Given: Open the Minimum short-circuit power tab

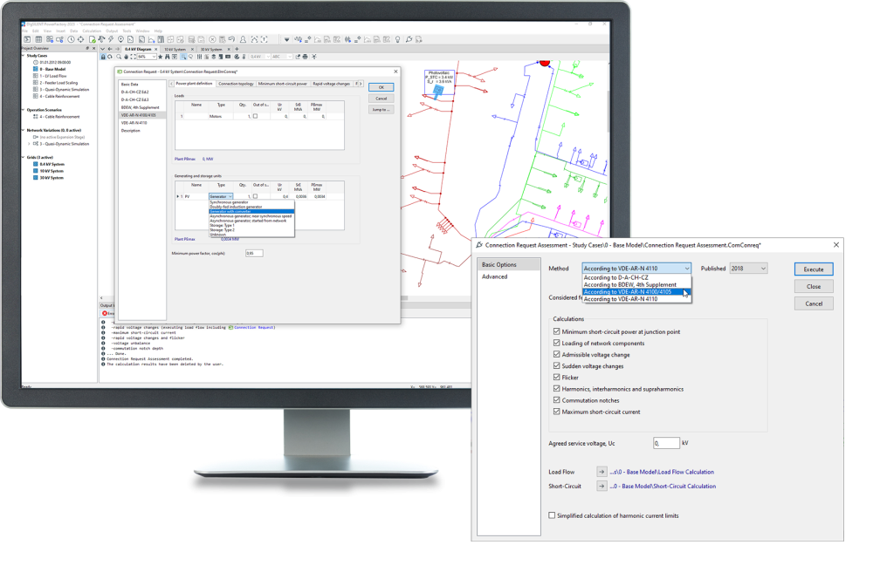Looking at the screenshot, I should pos(282,84).
